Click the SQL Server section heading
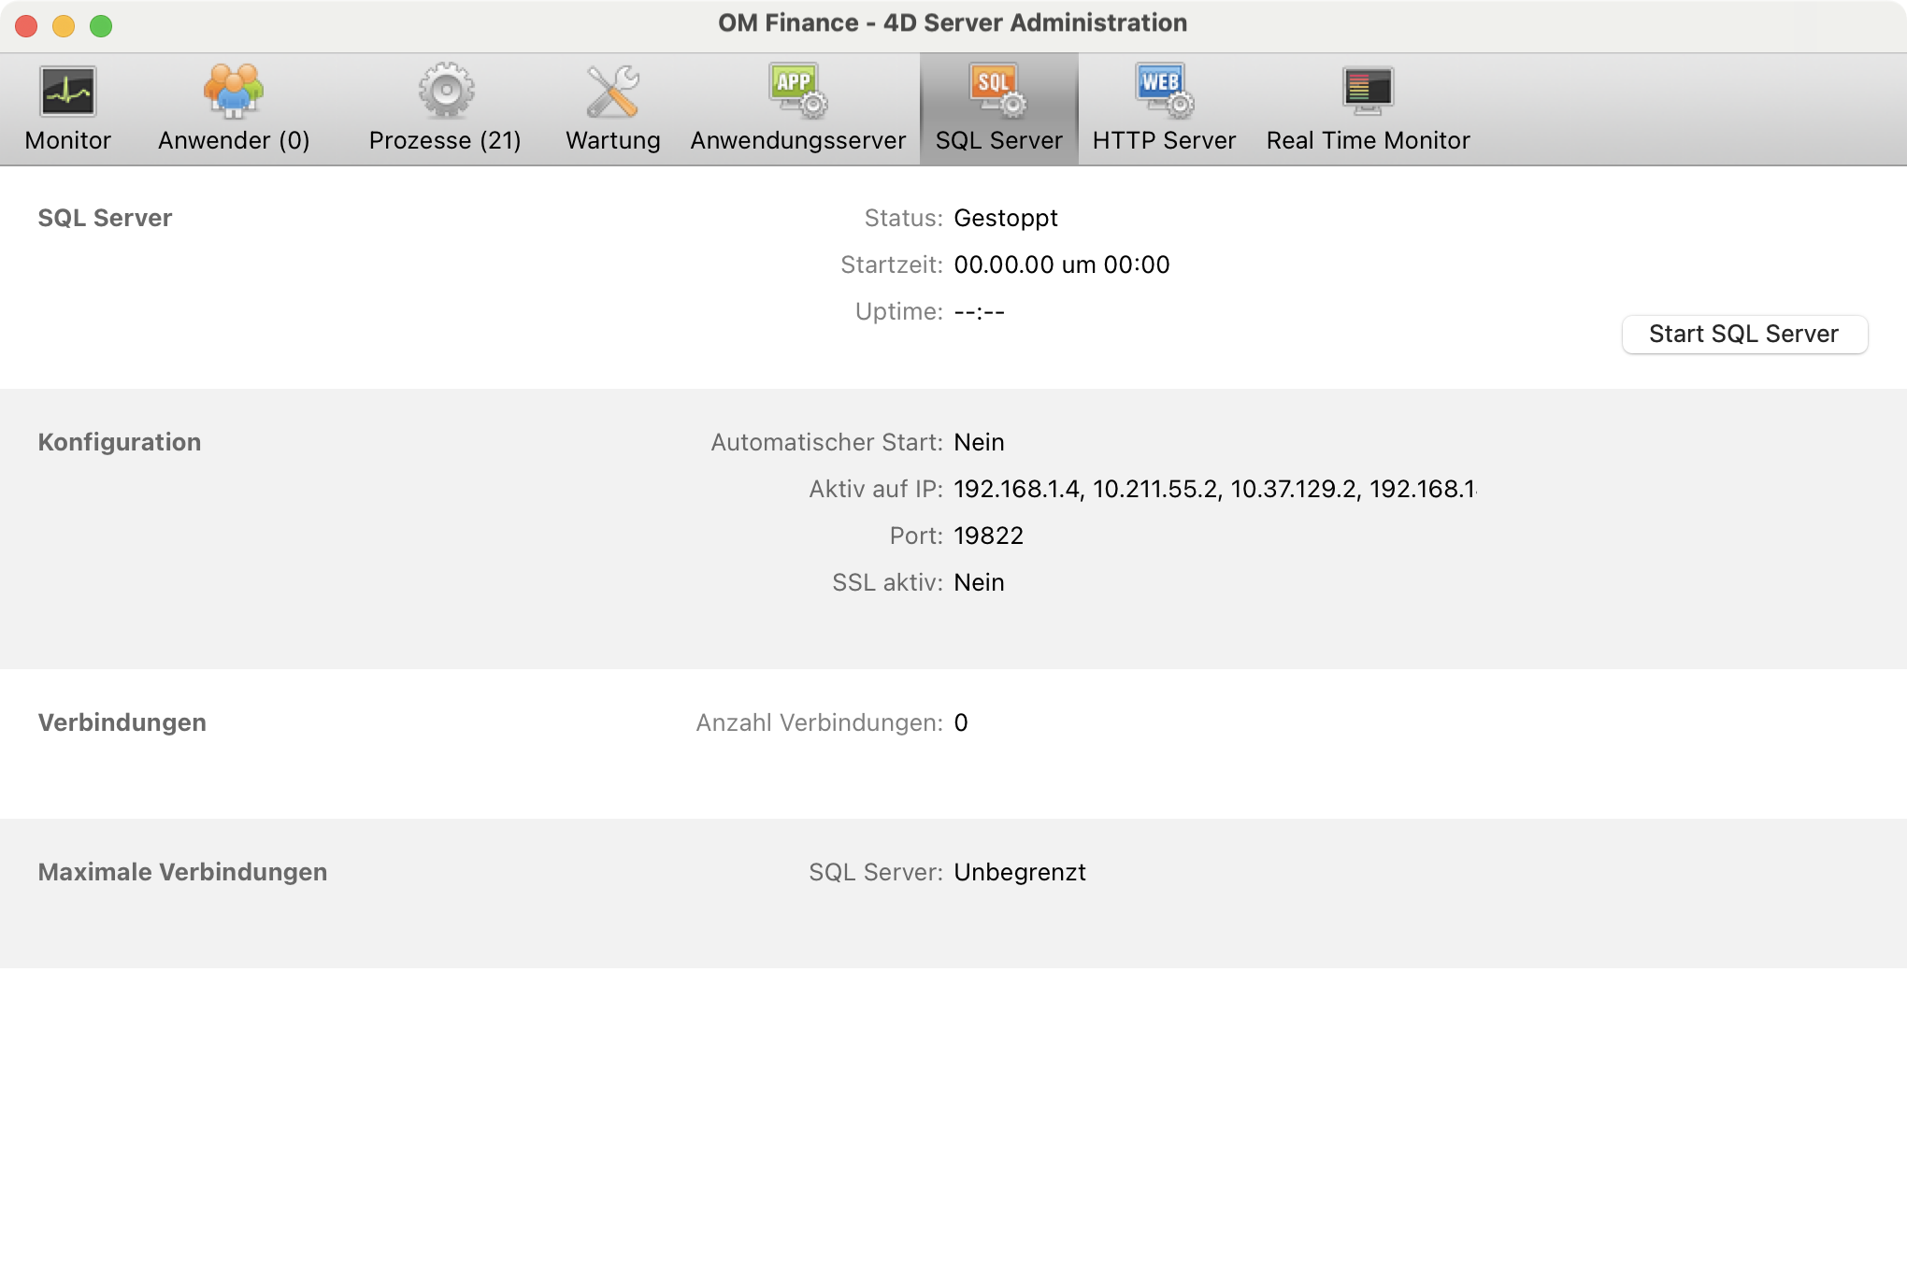The image size is (1907, 1286). click(x=106, y=218)
